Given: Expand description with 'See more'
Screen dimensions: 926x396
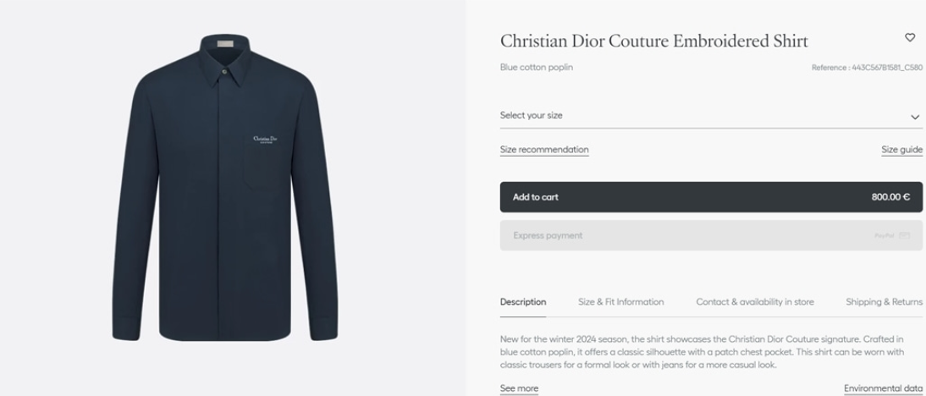Looking at the screenshot, I should click(519, 388).
